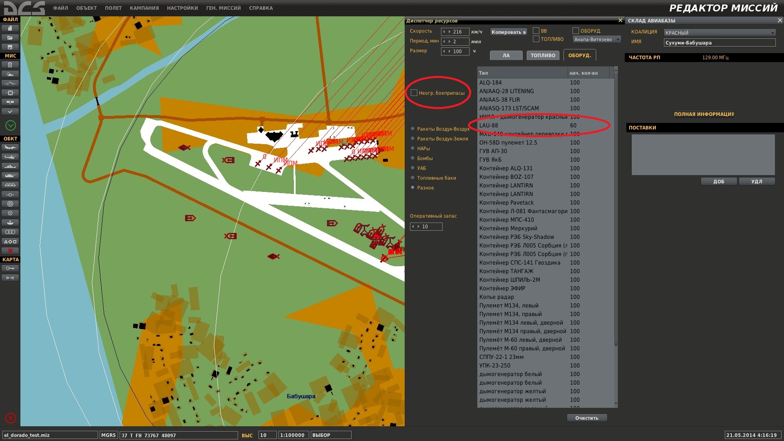Click the УДЛ button under ПОСТАВКИ

[757, 181]
